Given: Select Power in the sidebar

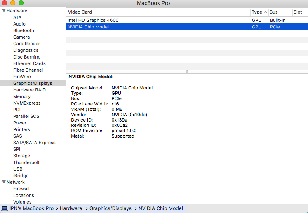Looking at the screenshot, I should point(20,123).
